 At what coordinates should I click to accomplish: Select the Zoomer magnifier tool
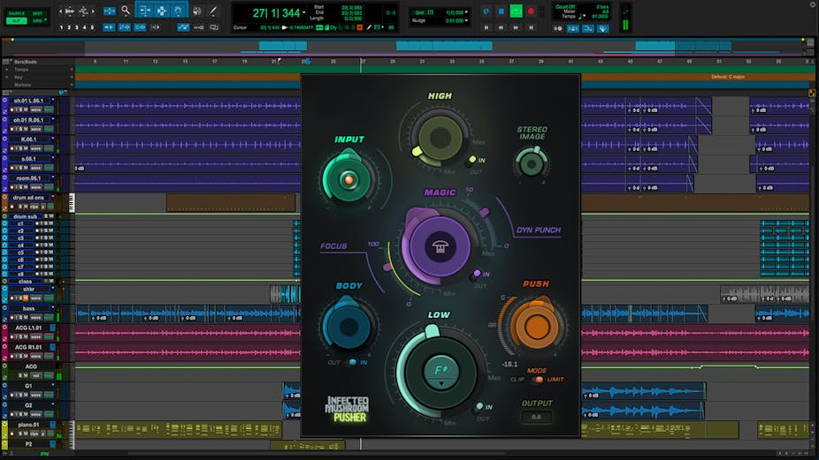point(126,11)
